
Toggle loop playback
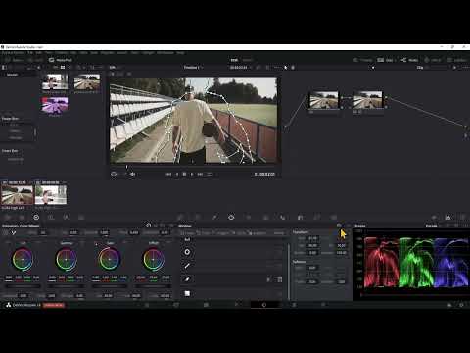pyautogui.click(x=210, y=175)
